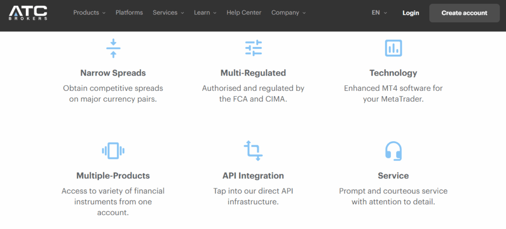Click the API Integration crop icon
Image resolution: width=506 pixels, height=229 pixels.
[x=253, y=151]
